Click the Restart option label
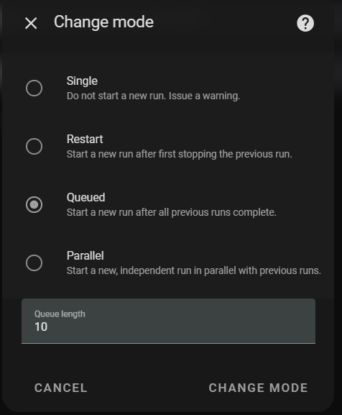Screen dimensions: 342x415 [85, 140]
